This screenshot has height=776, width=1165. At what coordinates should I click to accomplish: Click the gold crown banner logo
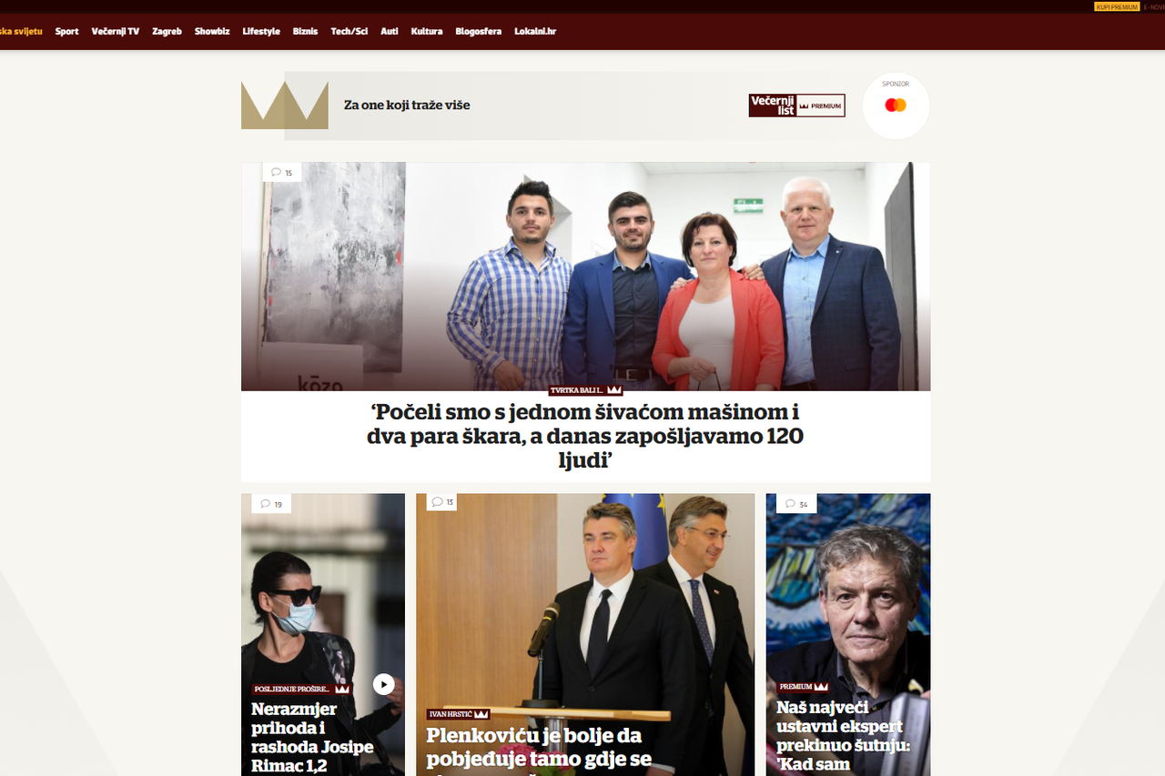285,106
